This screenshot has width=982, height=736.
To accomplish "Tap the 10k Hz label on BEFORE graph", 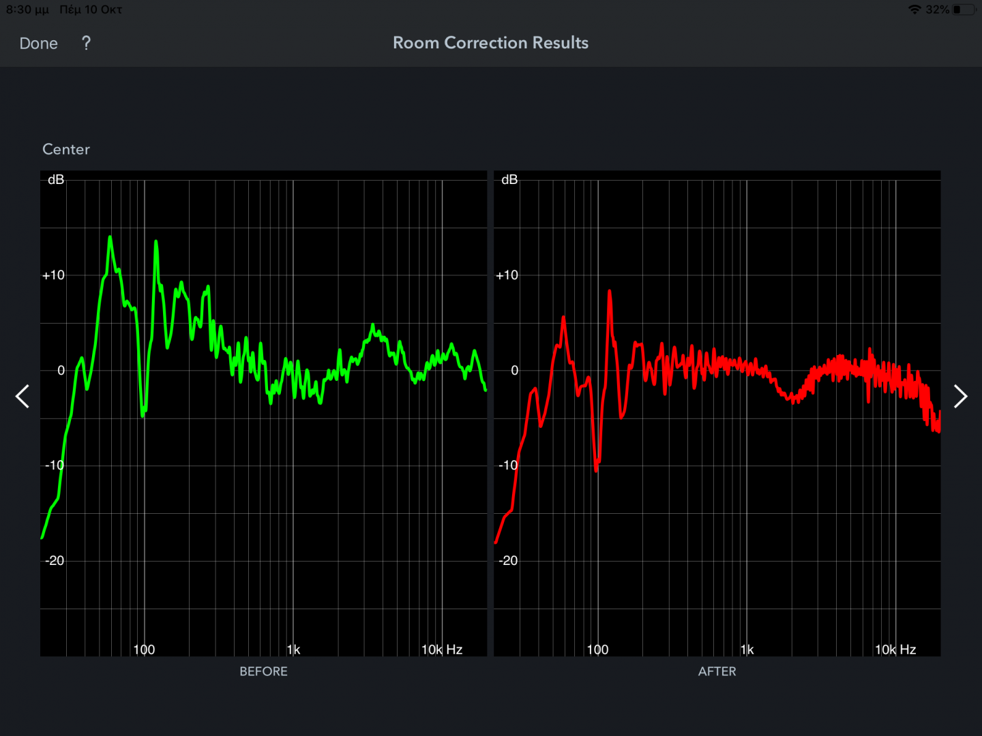I will click(442, 649).
